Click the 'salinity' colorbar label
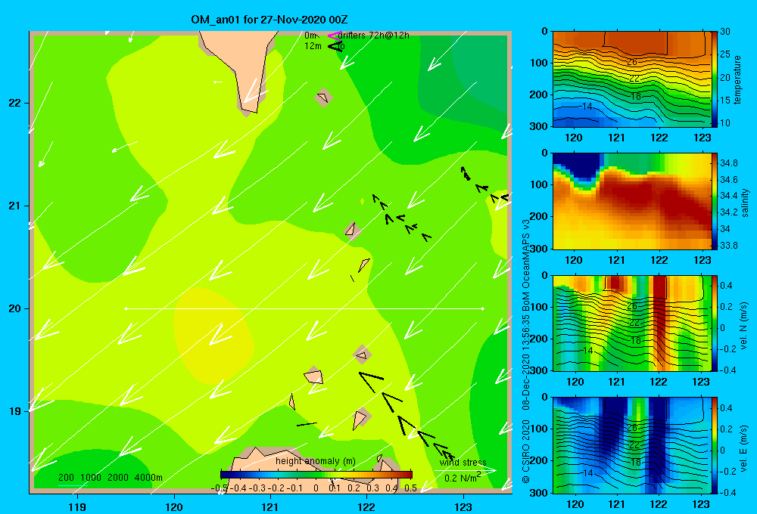Viewport: 757px width, 514px height. [744, 203]
